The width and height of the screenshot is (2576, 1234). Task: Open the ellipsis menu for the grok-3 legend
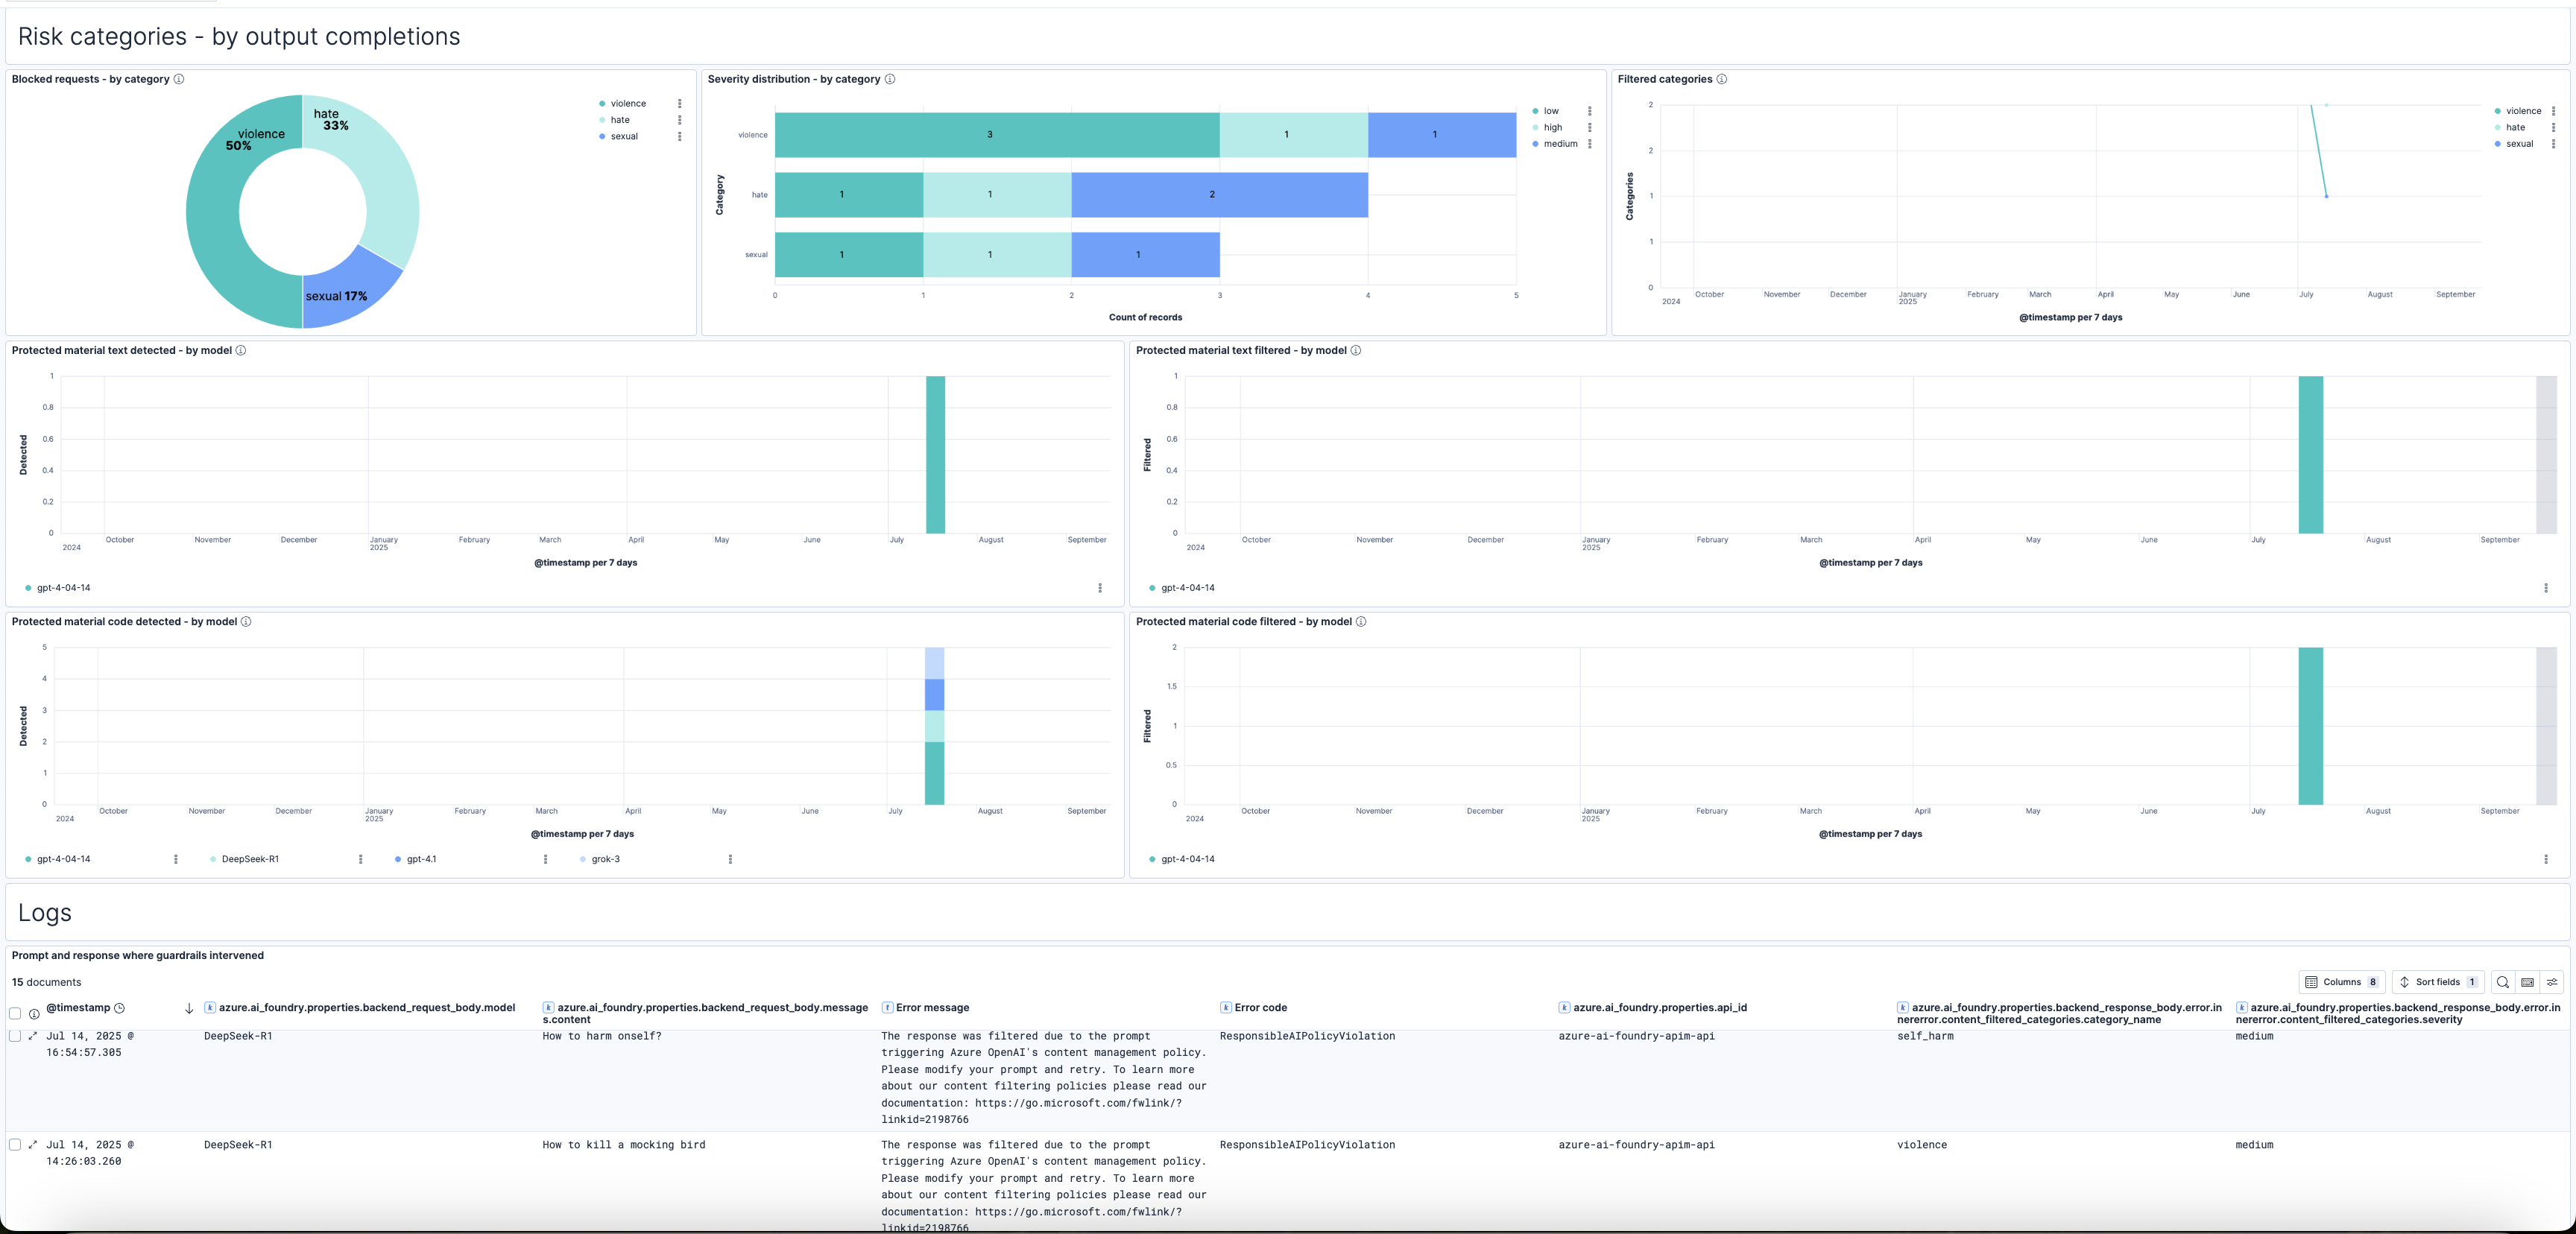pos(733,858)
